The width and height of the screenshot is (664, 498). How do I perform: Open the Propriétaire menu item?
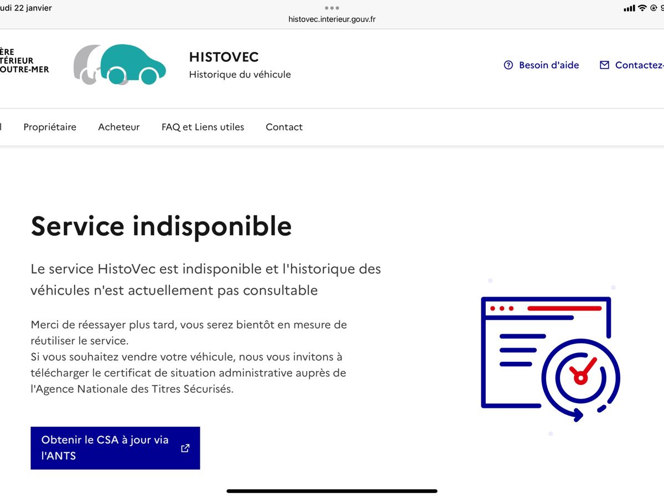(x=50, y=127)
